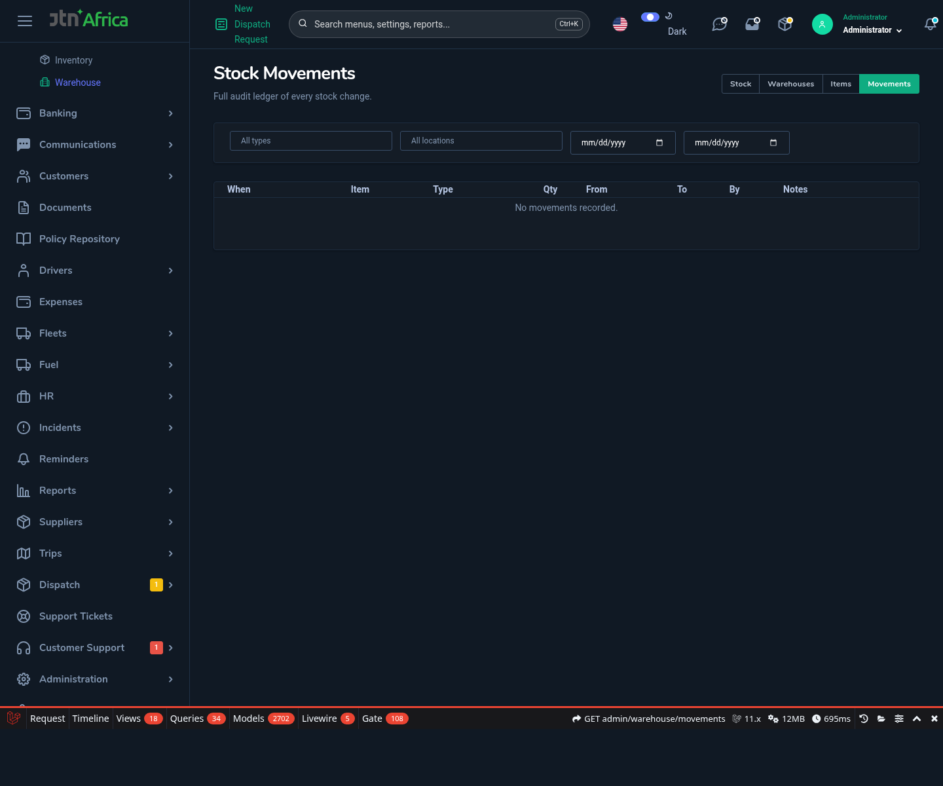Open the chat messages icon in header

click(720, 24)
